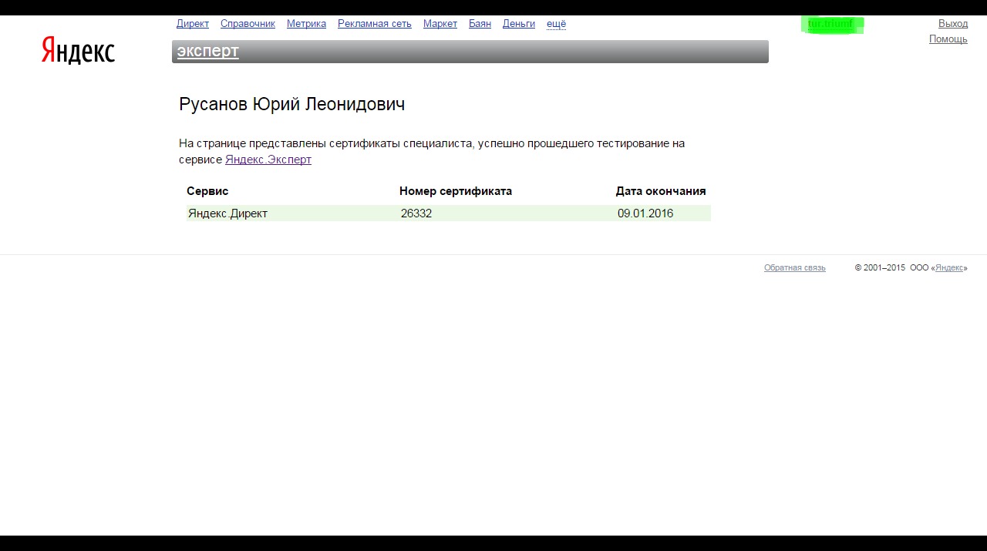Expand the ещё services menu
Screen dimensions: 987x551
(556, 23)
